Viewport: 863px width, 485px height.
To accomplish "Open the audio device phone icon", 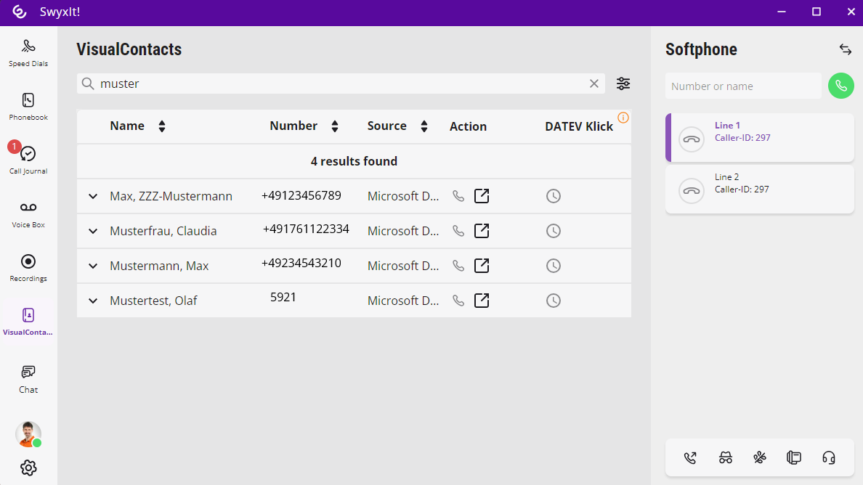I will click(794, 457).
